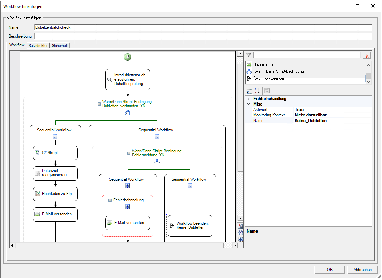Click the pan/zoom navigation icon
The height and width of the screenshot is (280, 382).
[241, 239]
